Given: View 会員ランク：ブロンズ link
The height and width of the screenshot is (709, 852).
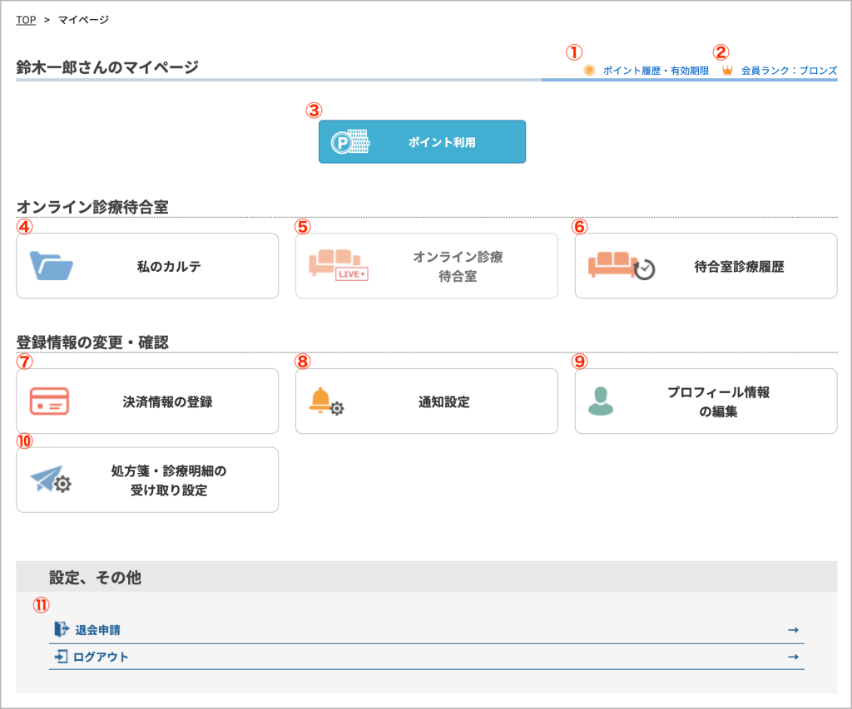Looking at the screenshot, I should pyautogui.click(x=789, y=71).
